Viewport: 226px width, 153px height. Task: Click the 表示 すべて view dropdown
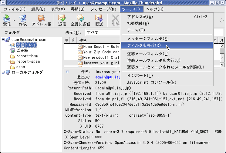(102, 32)
